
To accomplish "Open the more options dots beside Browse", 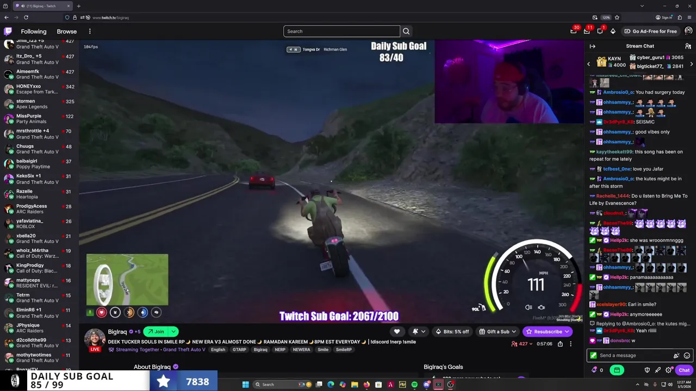I will point(90,31).
